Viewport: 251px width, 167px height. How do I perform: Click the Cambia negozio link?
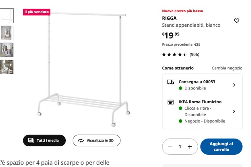coord(227,68)
